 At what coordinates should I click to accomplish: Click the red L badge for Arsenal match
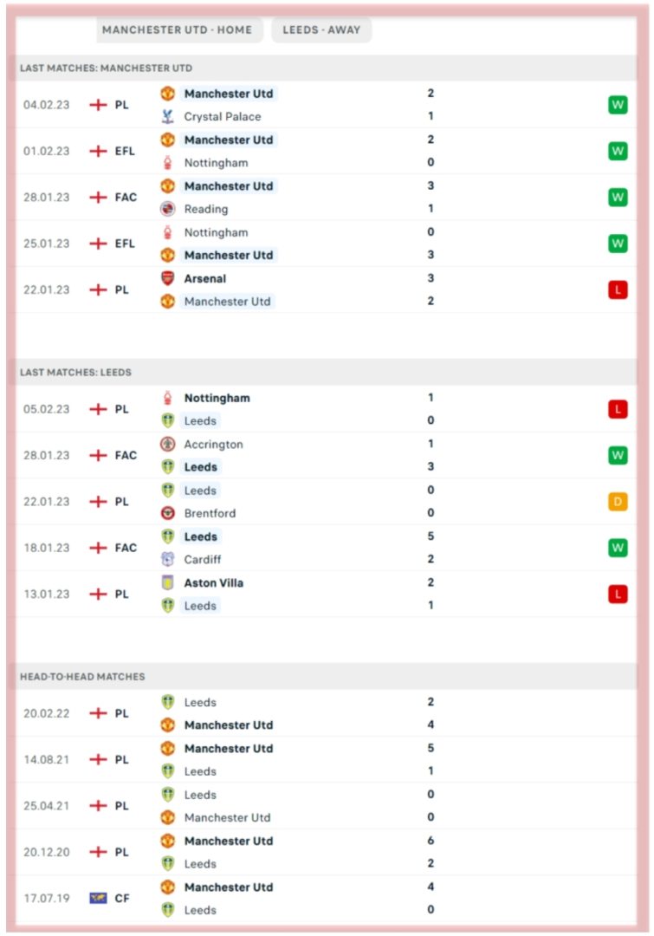tap(617, 290)
